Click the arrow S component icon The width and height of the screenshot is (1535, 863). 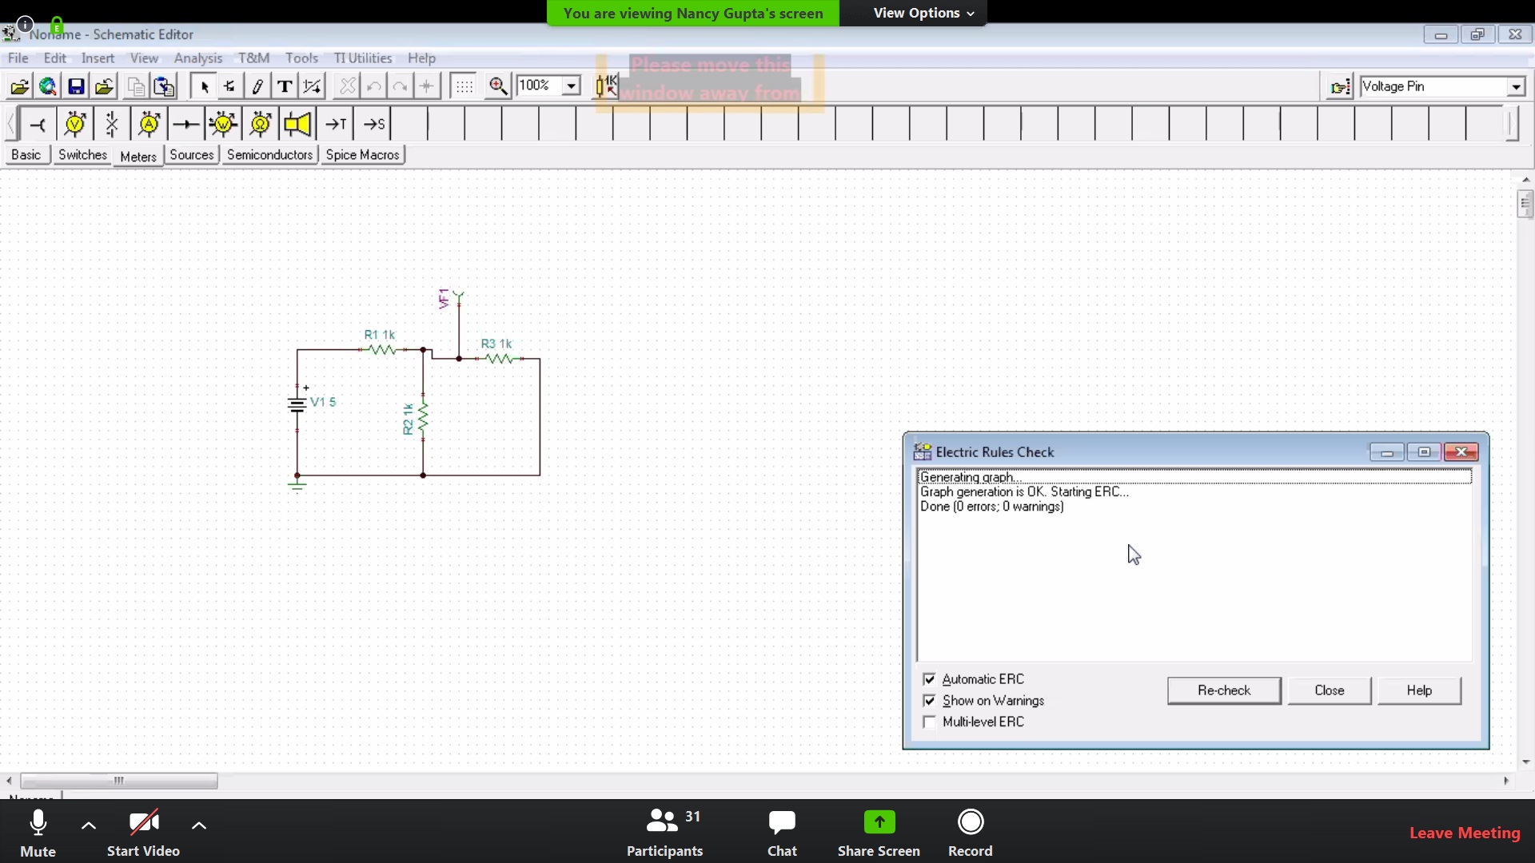[x=373, y=124]
